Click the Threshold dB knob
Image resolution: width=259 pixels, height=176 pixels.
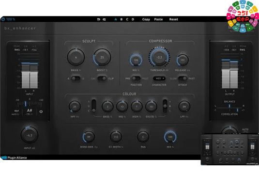[159, 57]
